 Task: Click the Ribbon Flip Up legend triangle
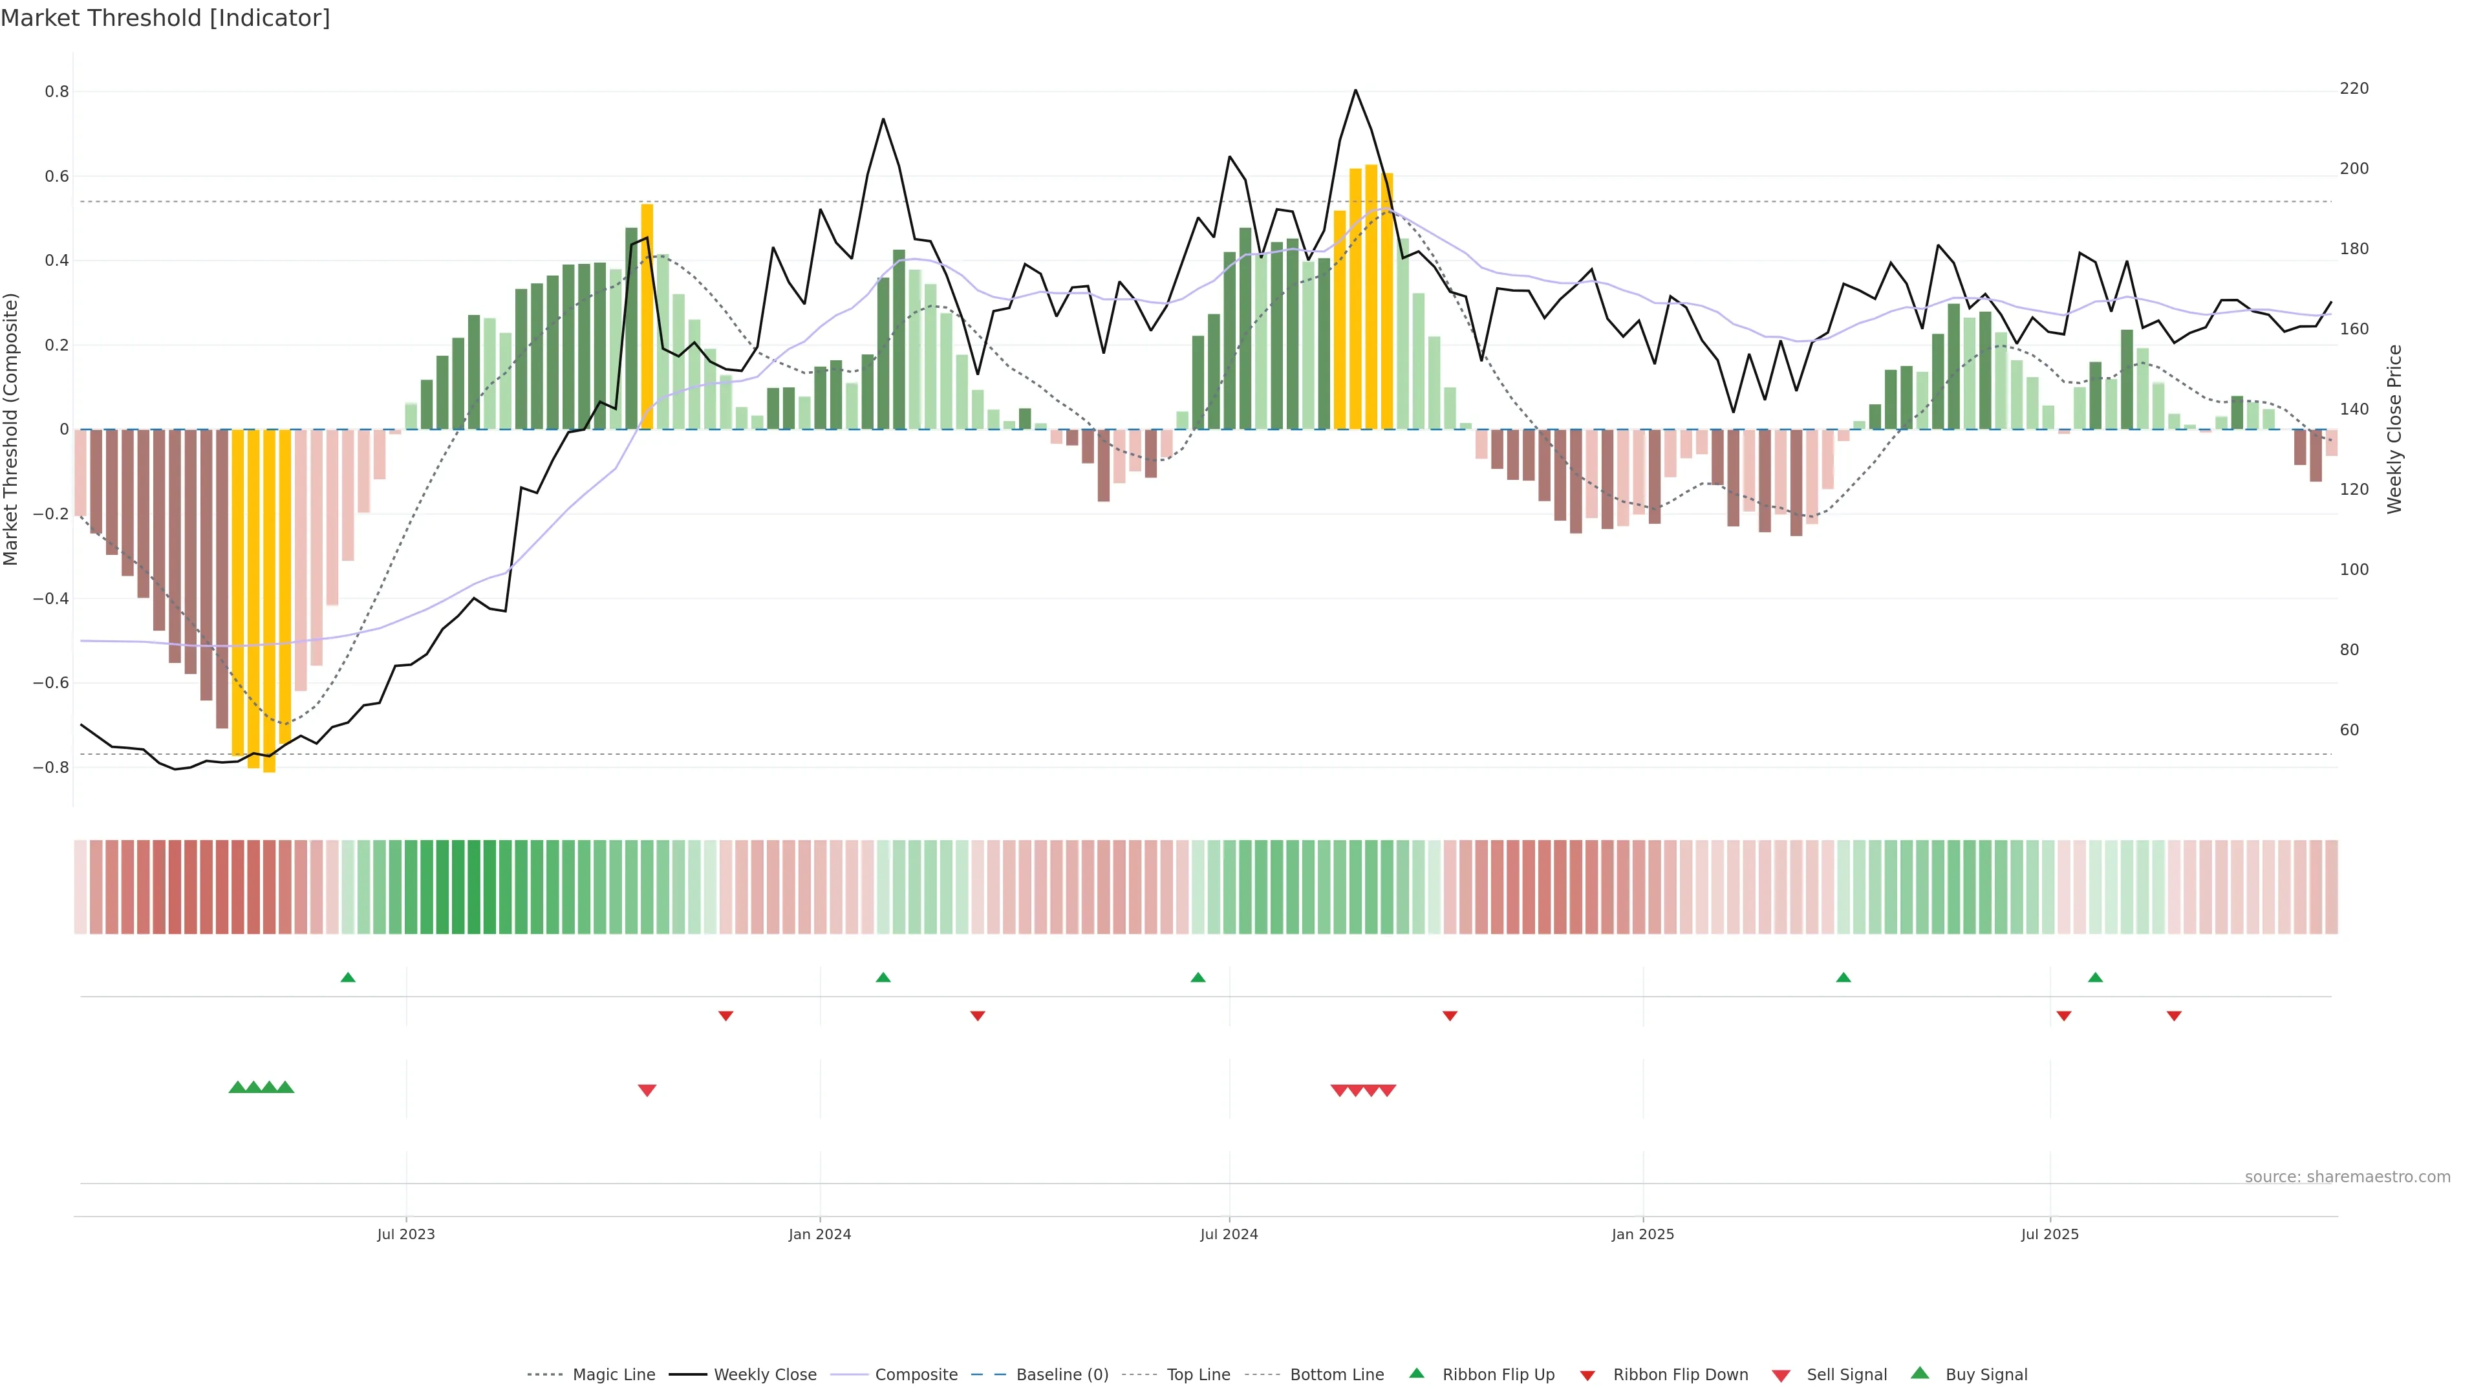[1416, 1373]
